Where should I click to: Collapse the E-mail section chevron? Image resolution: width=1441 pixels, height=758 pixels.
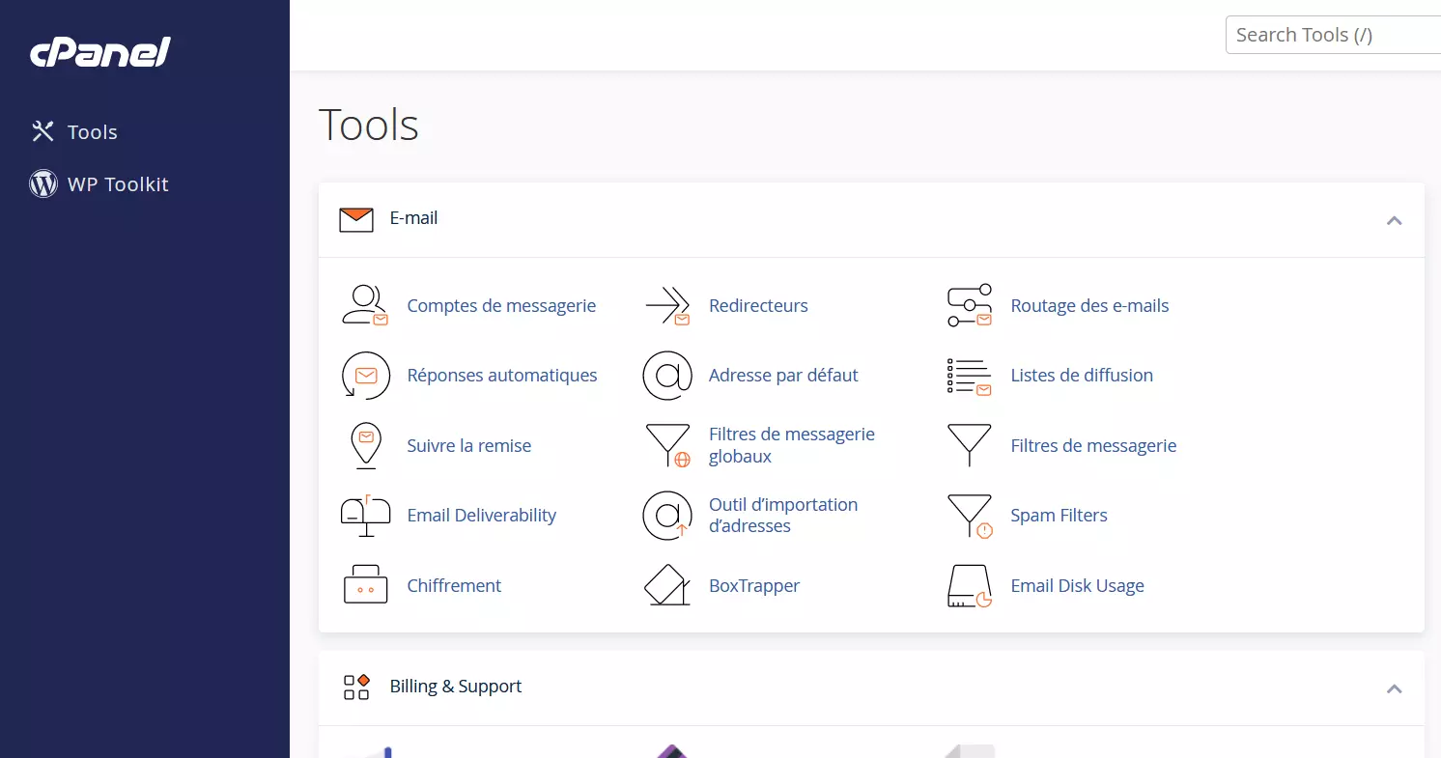click(1394, 220)
